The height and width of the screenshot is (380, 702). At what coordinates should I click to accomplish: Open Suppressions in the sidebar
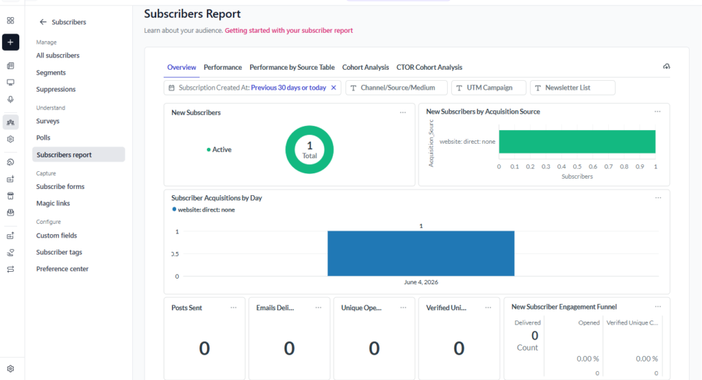(56, 90)
